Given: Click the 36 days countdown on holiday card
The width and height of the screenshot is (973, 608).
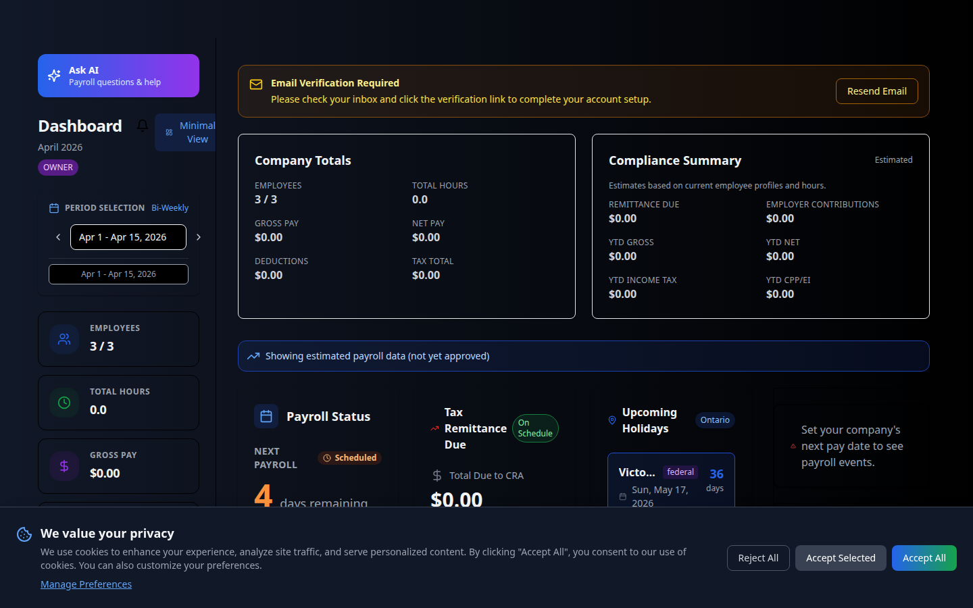Looking at the screenshot, I should [x=716, y=480].
